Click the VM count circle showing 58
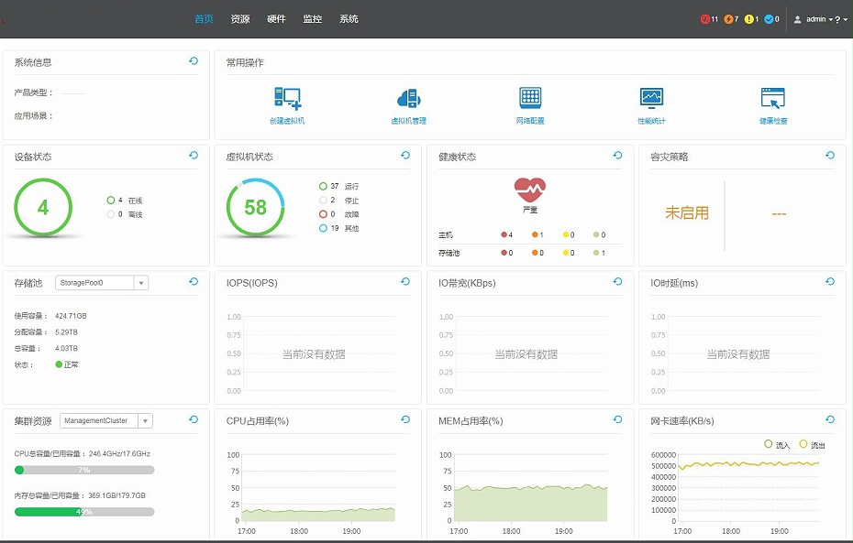Viewport: 853px width, 543px height. 256,207
